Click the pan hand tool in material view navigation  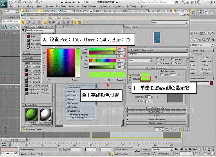(x=167, y=129)
